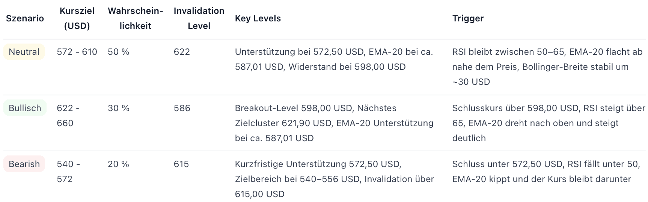Select the 30 % probability value
This screenshot has height=202, width=648.
pos(119,108)
